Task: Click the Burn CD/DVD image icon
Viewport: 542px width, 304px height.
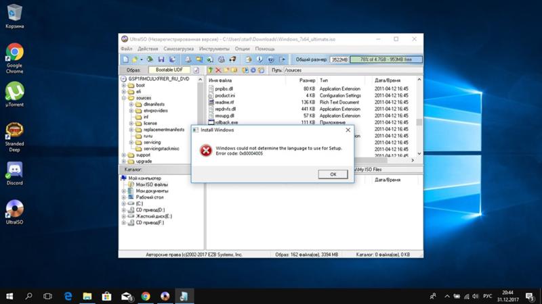Action: click(232, 59)
